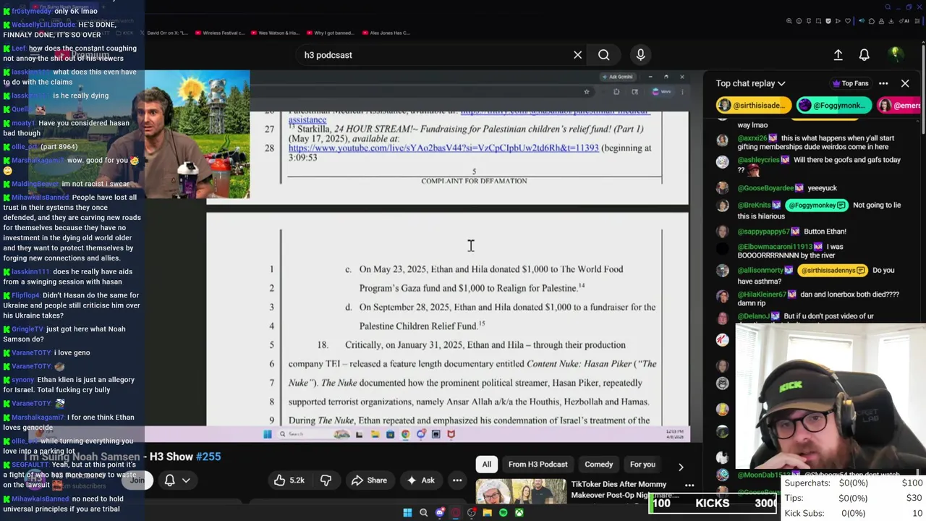Image resolution: width=926 pixels, height=521 pixels.
Task: Click the heart icon in outer browser toolbar
Action: coord(847,21)
